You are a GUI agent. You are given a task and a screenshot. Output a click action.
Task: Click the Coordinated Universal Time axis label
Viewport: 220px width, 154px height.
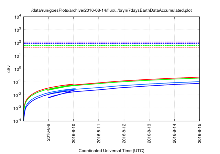click(x=111, y=151)
